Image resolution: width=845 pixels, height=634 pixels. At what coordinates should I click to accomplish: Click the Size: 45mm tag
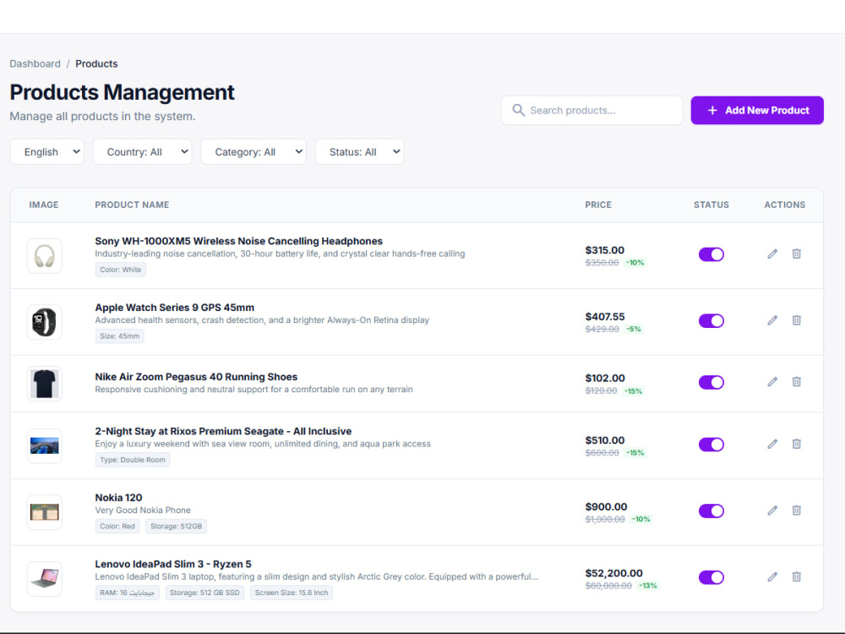tap(120, 336)
